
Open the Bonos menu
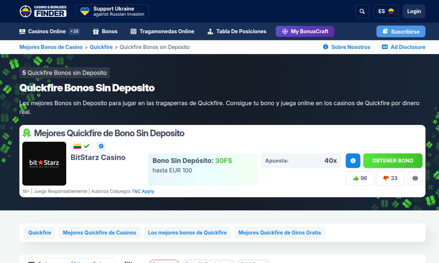pyautogui.click(x=105, y=32)
